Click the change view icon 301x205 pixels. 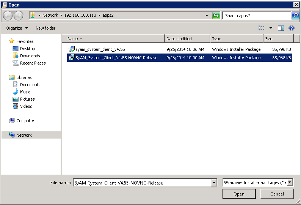tap(262, 28)
